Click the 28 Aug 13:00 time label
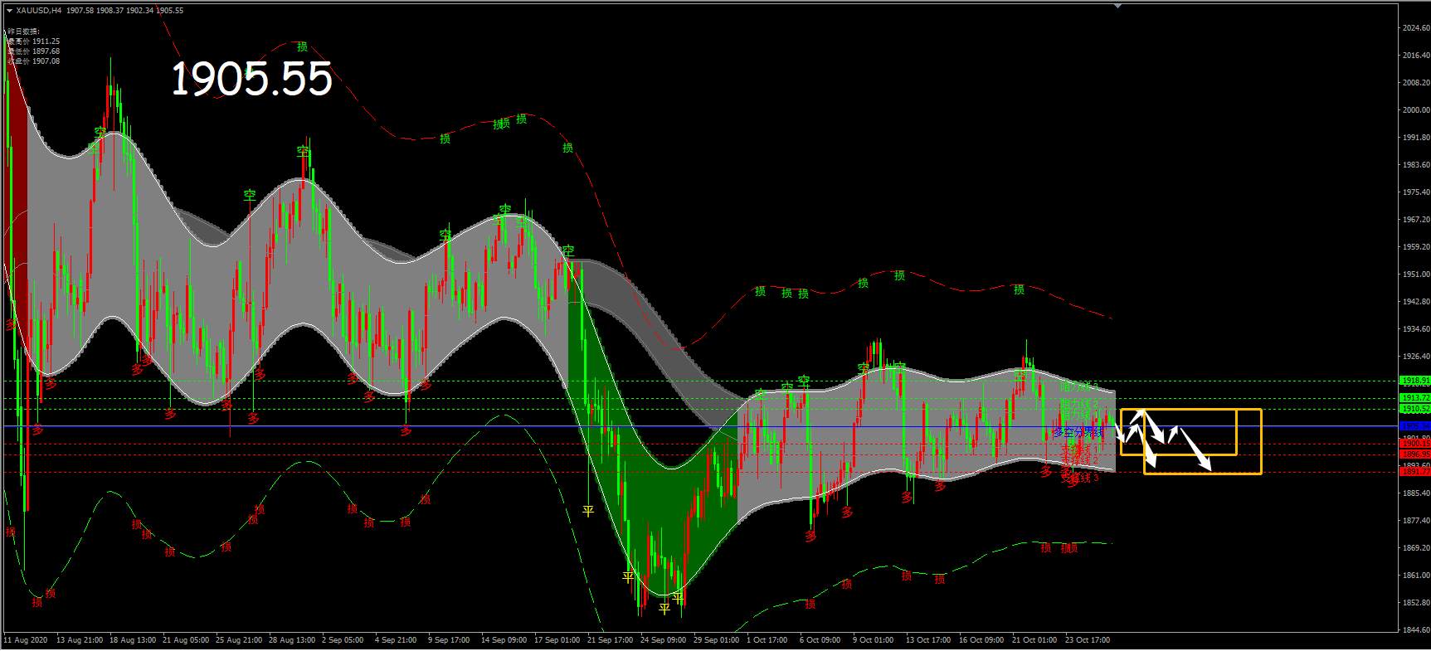This screenshot has height=651, width=1431. [292, 640]
